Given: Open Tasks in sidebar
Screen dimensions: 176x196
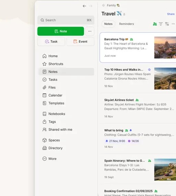Looking at the screenshot, I should [x=66, y=79].
